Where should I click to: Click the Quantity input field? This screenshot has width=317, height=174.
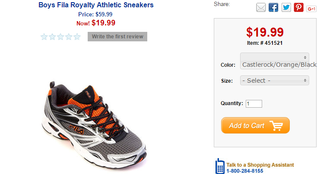click(254, 104)
